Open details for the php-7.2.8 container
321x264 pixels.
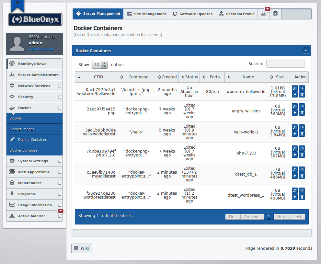pos(294,148)
